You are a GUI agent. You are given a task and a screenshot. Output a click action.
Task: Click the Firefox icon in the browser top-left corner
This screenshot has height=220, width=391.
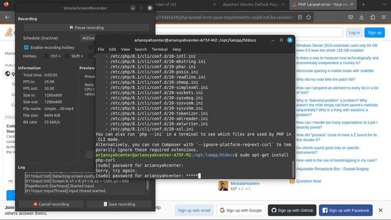click(6, 4)
